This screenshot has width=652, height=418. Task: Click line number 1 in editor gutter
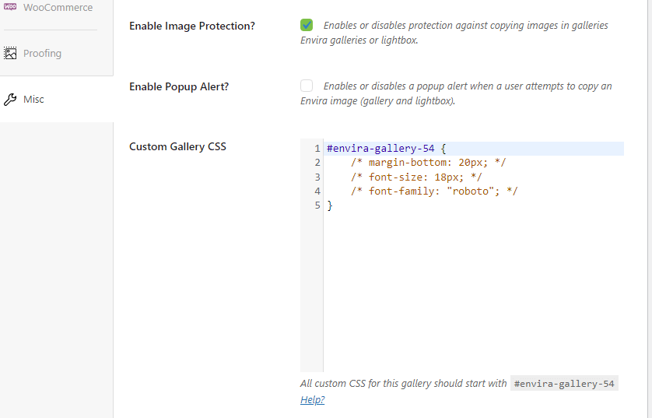point(317,149)
